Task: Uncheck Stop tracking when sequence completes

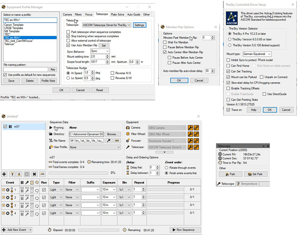Action: click(x=68, y=36)
